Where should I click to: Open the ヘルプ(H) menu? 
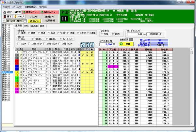click(x=42, y=7)
